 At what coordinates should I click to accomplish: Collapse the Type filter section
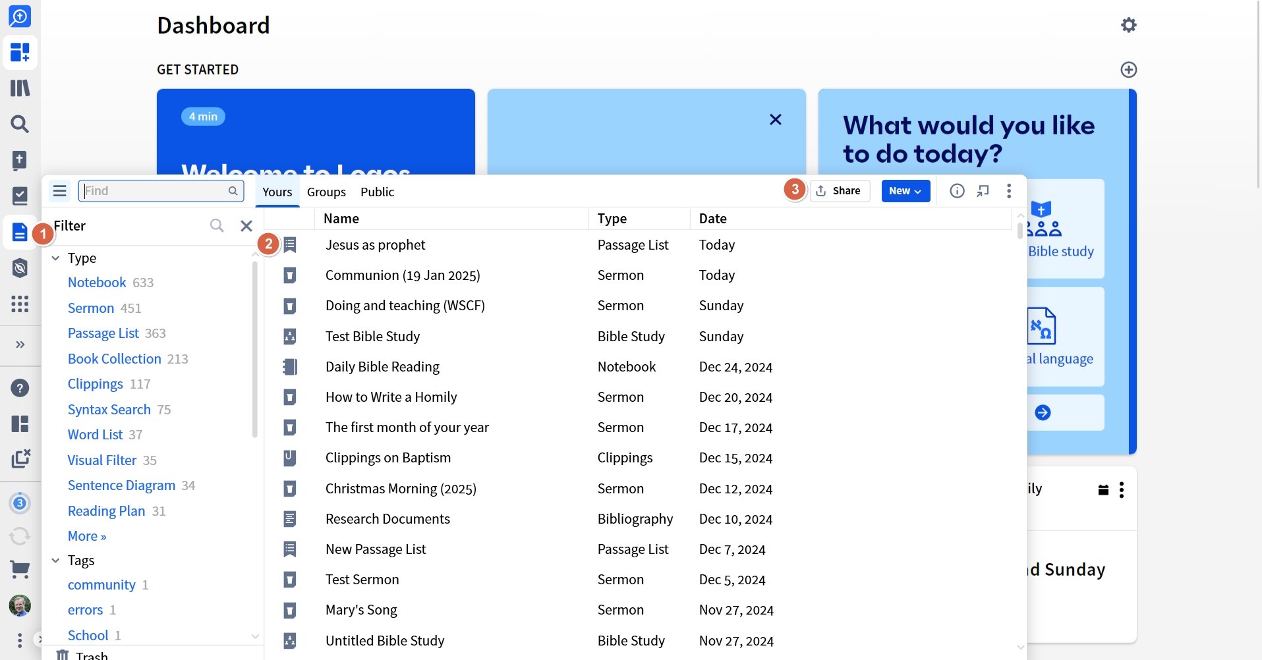click(56, 258)
